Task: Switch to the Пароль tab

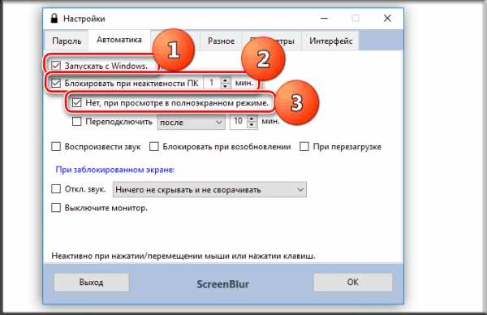Action: click(x=67, y=41)
